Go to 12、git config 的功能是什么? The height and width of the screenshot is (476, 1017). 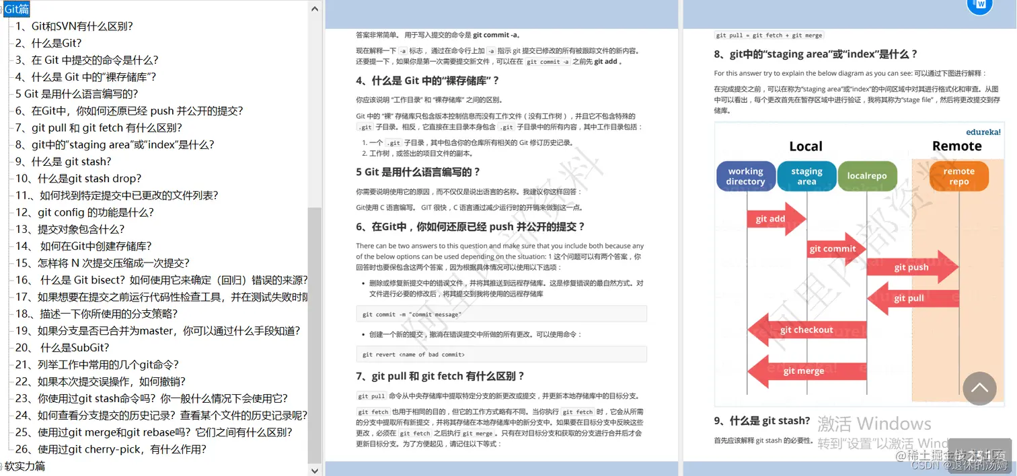(x=85, y=212)
